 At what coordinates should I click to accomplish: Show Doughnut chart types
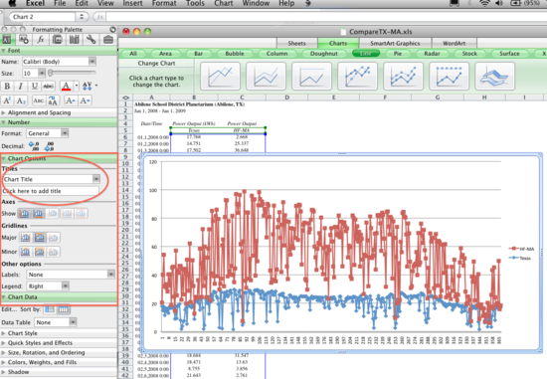click(x=324, y=54)
